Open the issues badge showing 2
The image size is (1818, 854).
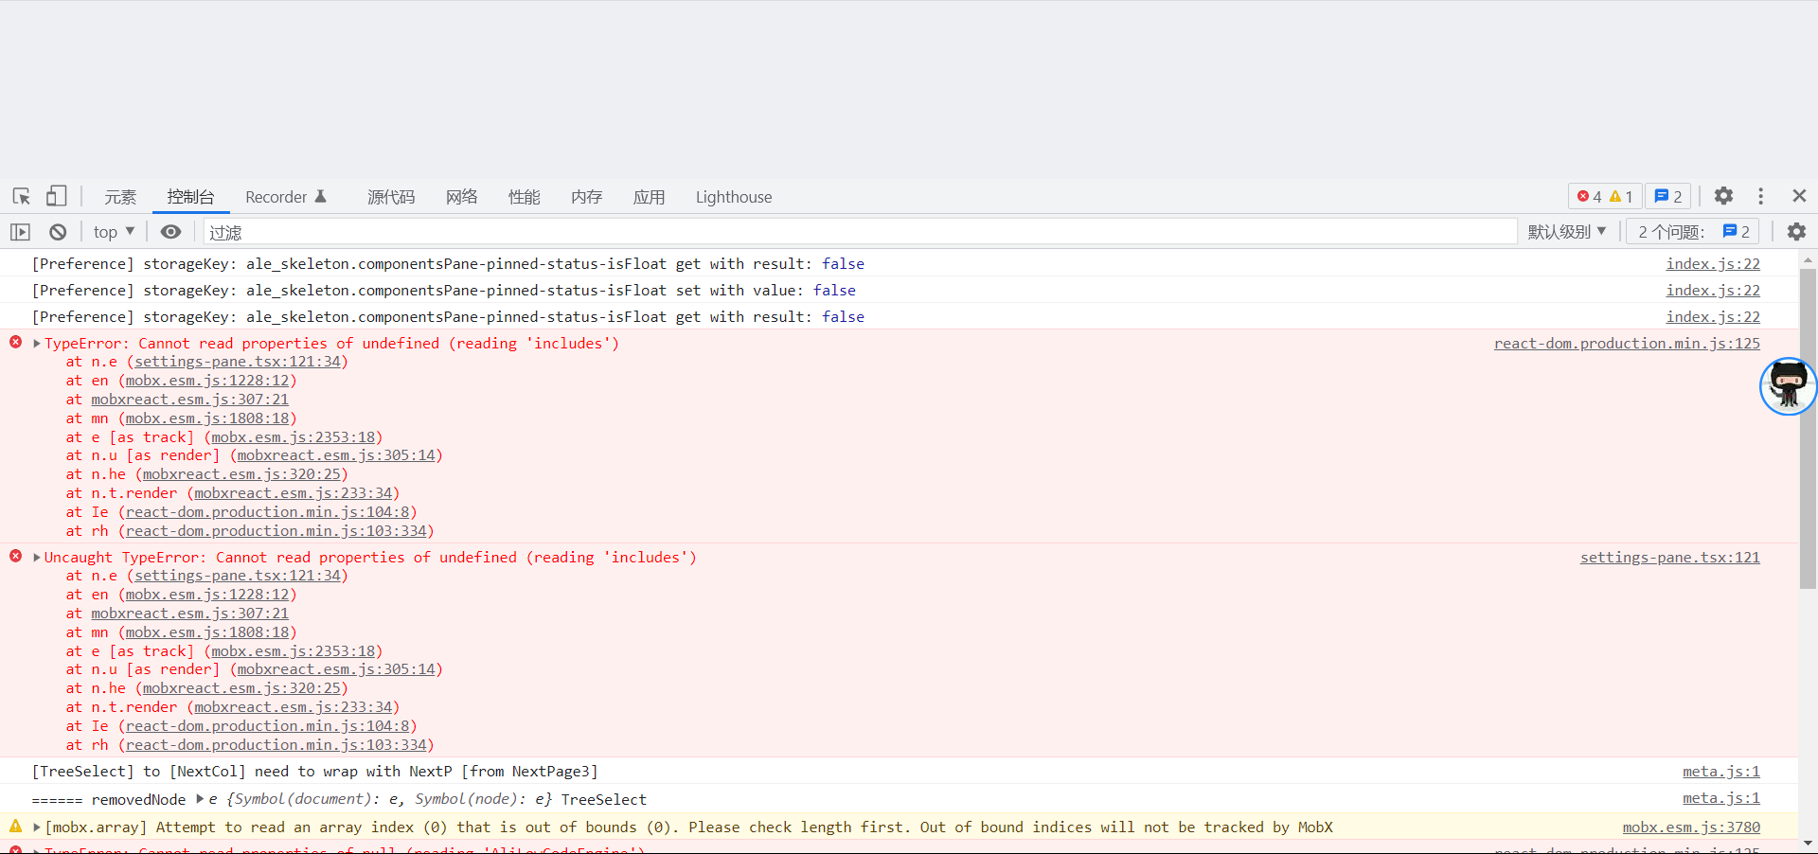coord(1668,196)
